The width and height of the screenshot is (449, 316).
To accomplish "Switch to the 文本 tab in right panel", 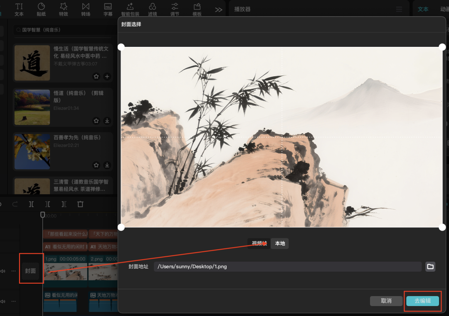I will (423, 9).
